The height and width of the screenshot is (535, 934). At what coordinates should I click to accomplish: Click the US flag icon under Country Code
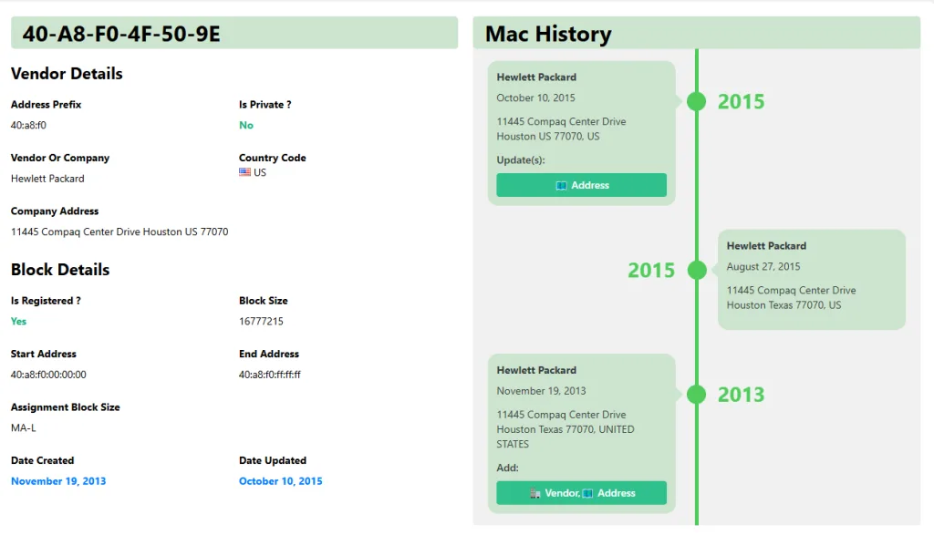(243, 172)
